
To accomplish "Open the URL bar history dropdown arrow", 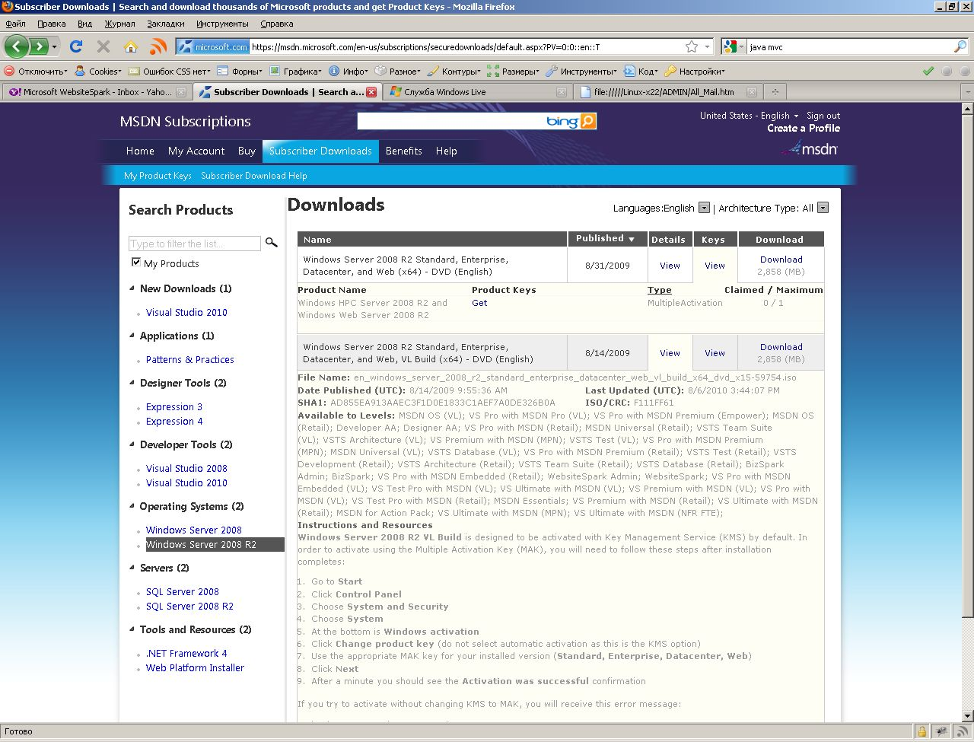I will pos(707,46).
